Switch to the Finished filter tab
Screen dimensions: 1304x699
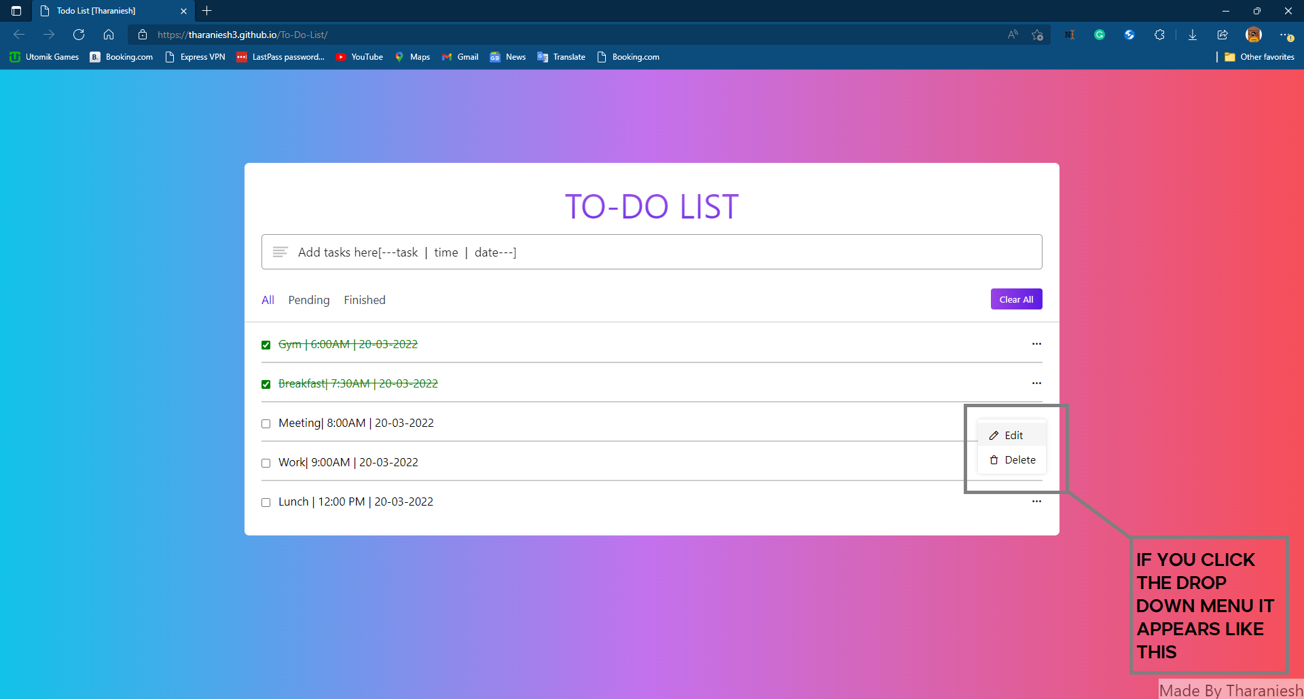point(365,300)
